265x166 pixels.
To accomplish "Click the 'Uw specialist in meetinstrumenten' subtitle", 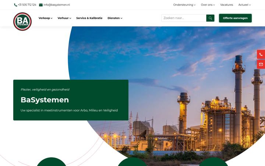I will pos(69,110).
